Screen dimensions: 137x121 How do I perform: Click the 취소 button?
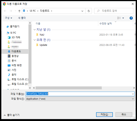(124, 115)
